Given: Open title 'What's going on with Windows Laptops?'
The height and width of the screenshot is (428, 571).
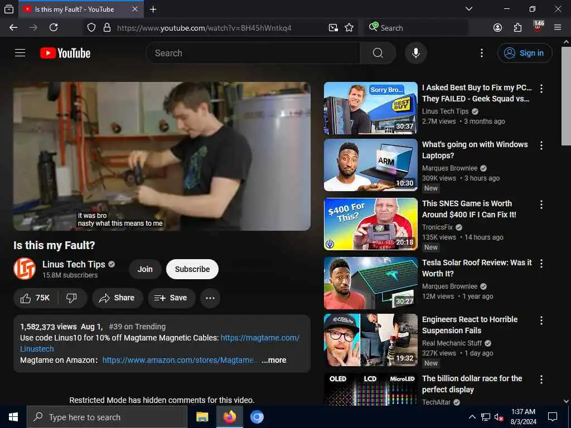Looking at the screenshot, I should click(x=475, y=150).
